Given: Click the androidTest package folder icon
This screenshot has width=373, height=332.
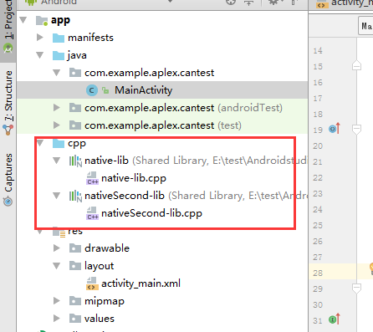Looking at the screenshot, I should tap(75, 108).
